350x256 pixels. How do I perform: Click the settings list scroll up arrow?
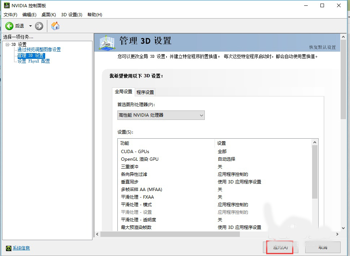click(x=315, y=142)
